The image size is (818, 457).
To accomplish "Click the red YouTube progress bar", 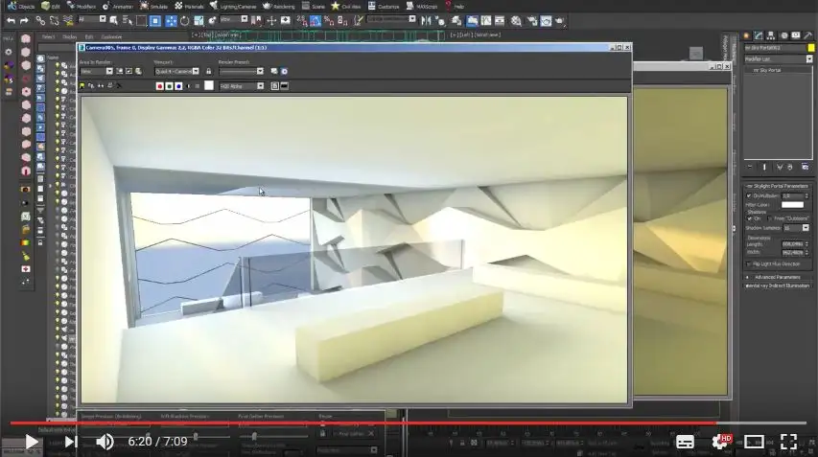I will click(362, 423).
